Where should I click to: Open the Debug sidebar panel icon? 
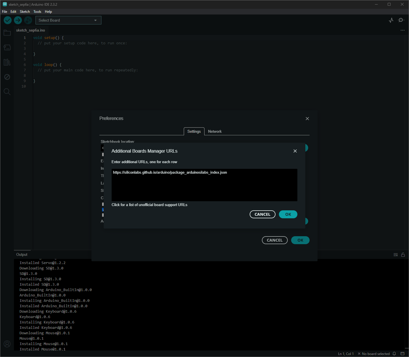(7, 77)
